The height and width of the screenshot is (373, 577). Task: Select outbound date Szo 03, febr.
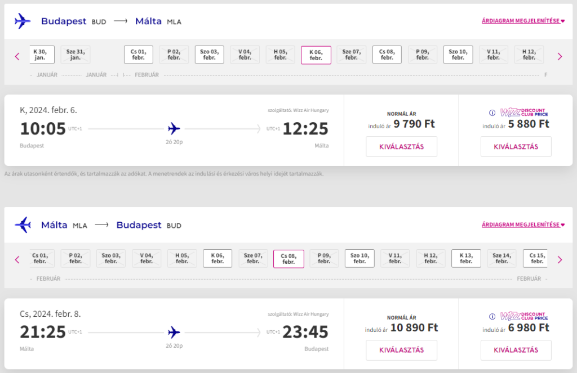210,55
